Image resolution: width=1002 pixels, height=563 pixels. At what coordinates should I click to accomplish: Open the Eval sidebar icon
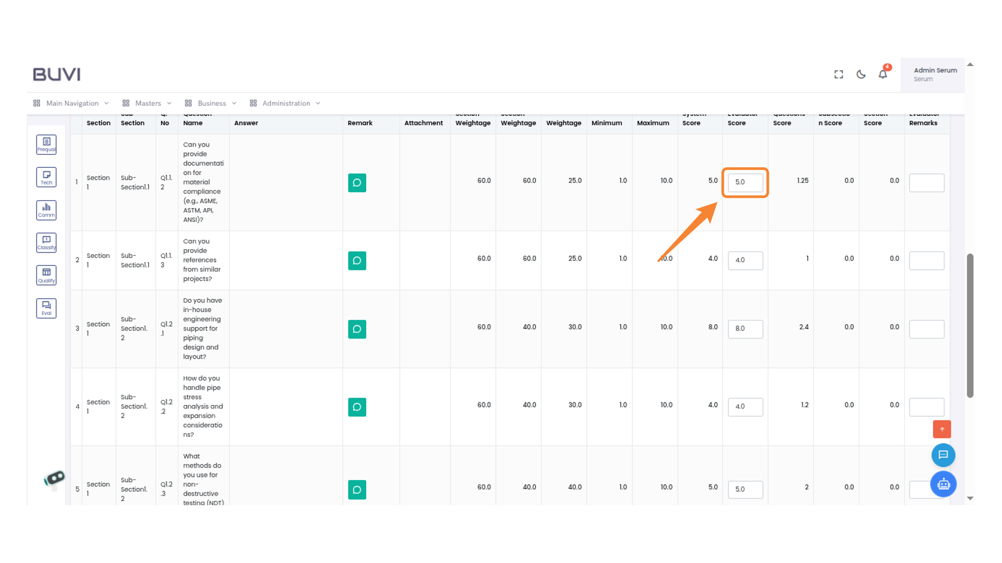46,308
